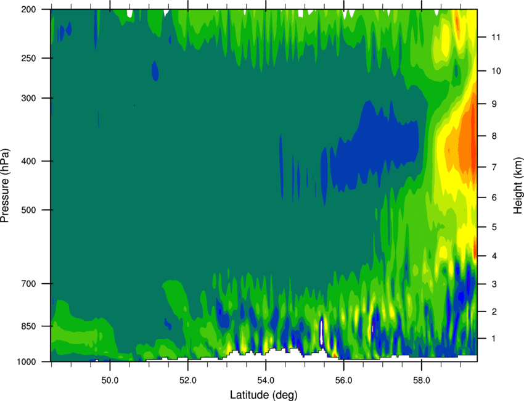Click the 56.0 latitude tick label
This screenshot has width=524, height=401.
tap(343, 381)
